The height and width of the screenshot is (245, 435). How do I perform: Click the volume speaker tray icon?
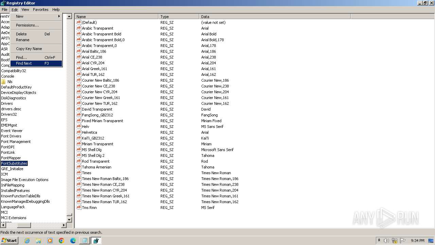click(x=386, y=241)
